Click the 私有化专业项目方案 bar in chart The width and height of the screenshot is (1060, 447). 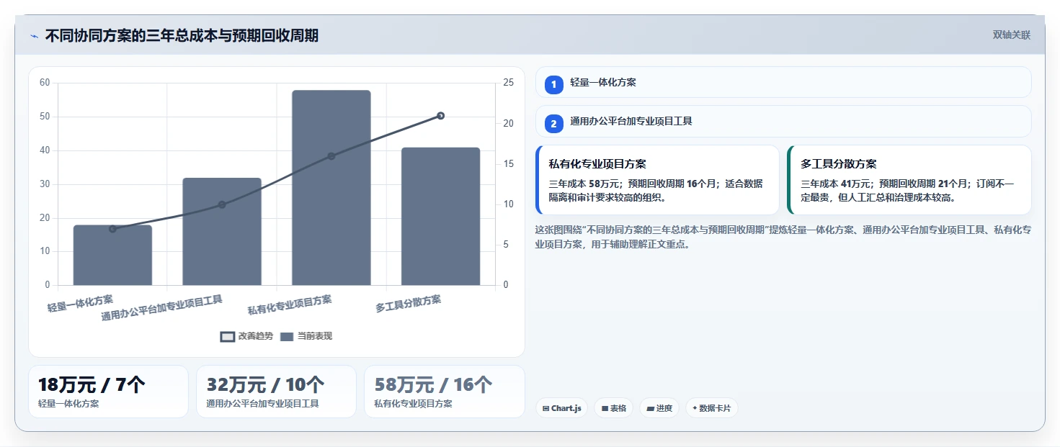[331, 188]
